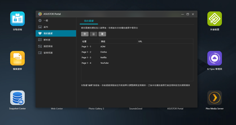Open the 存取控制 desktop app
This screenshot has width=236, height=125.
tap(17, 19)
